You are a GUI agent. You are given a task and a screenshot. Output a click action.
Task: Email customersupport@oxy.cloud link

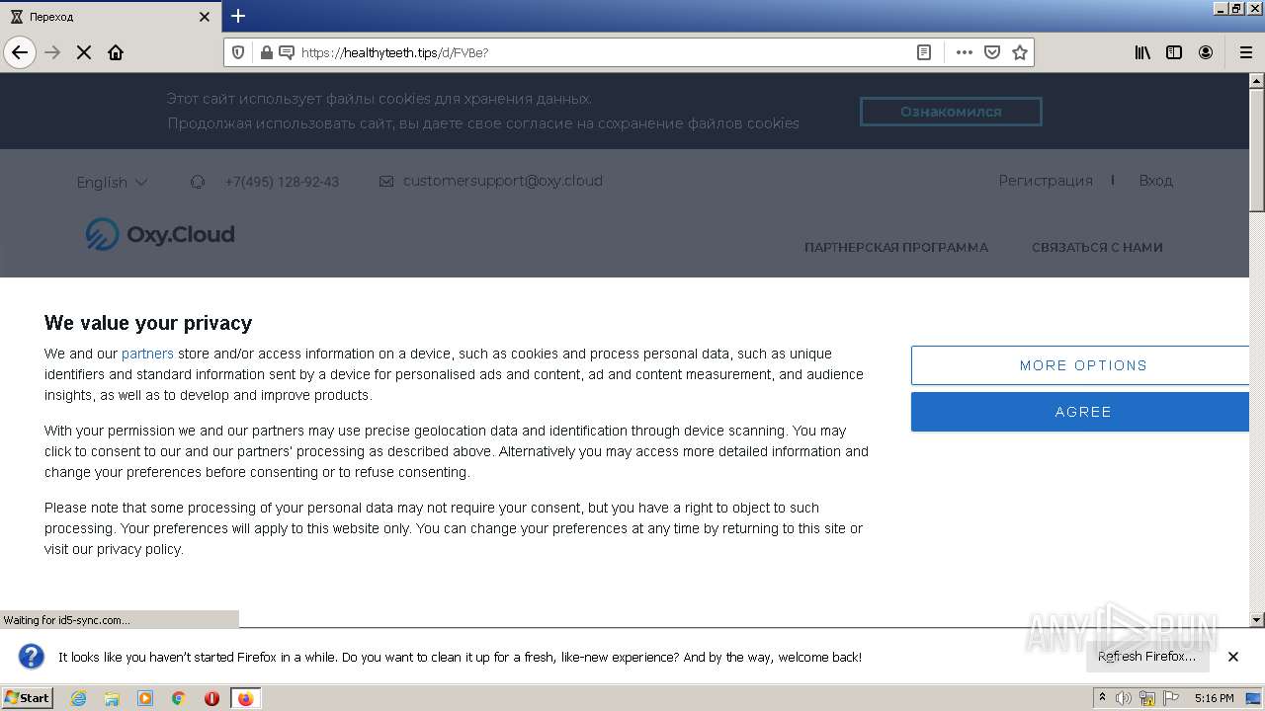502,181
